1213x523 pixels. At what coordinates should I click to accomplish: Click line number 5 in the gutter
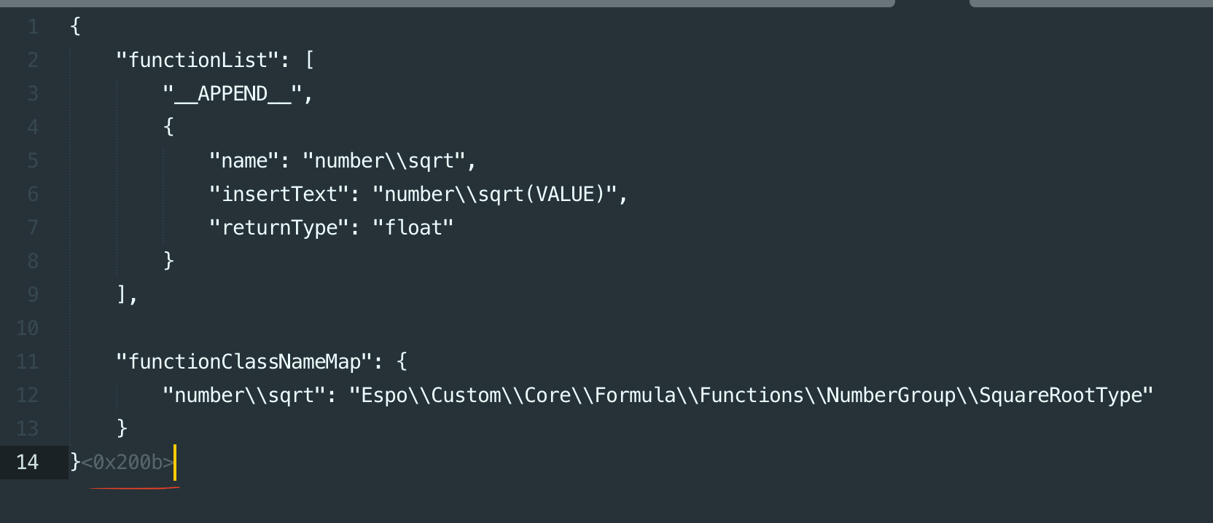[x=33, y=160]
